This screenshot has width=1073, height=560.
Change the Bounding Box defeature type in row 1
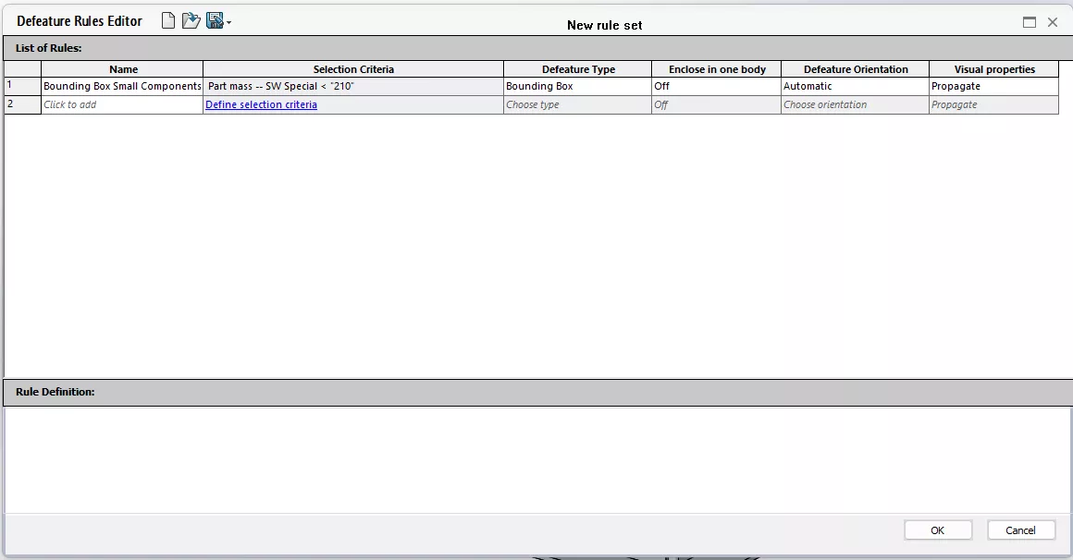tap(576, 86)
